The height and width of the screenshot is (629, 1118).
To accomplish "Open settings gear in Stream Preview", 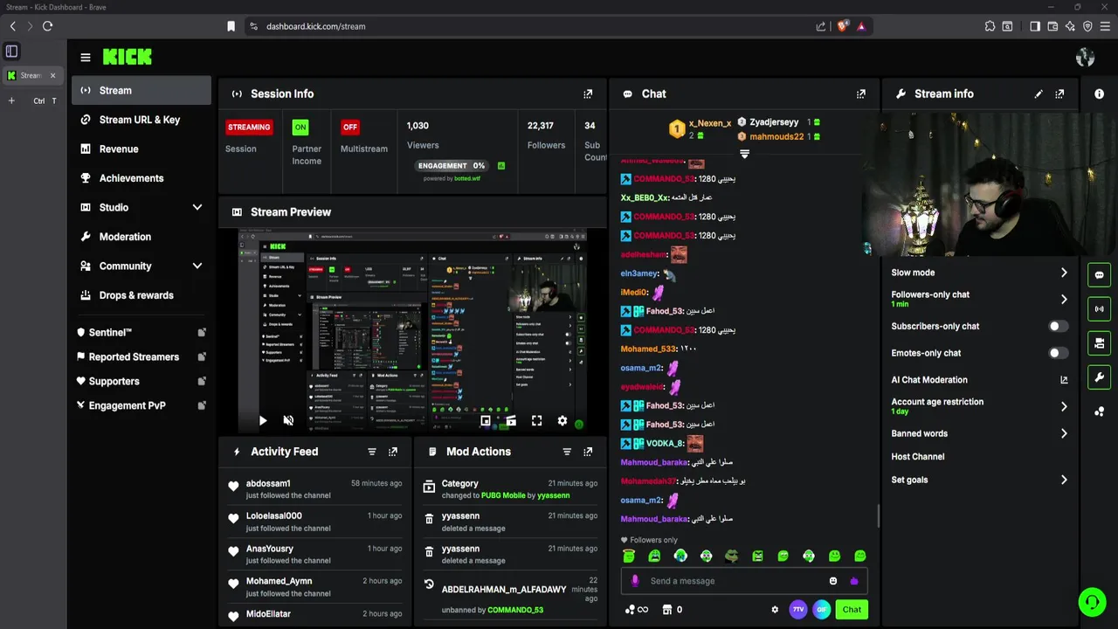I will (562, 421).
